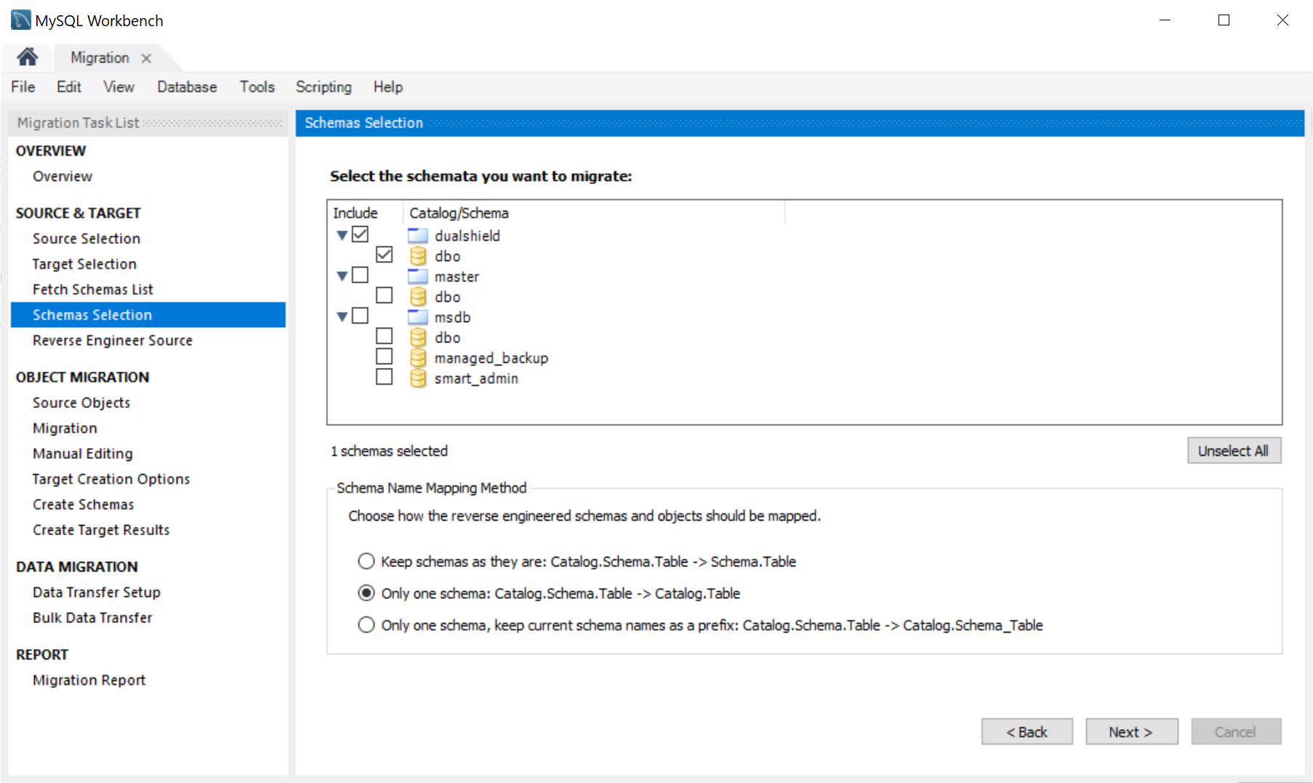Click the Home tab icon
1313x783 pixels.
point(28,57)
